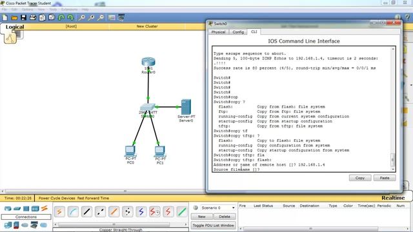The width and height of the screenshot is (413, 232).
Task: Switch to the CLI tab in Switch0 window
Action: click(254, 32)
